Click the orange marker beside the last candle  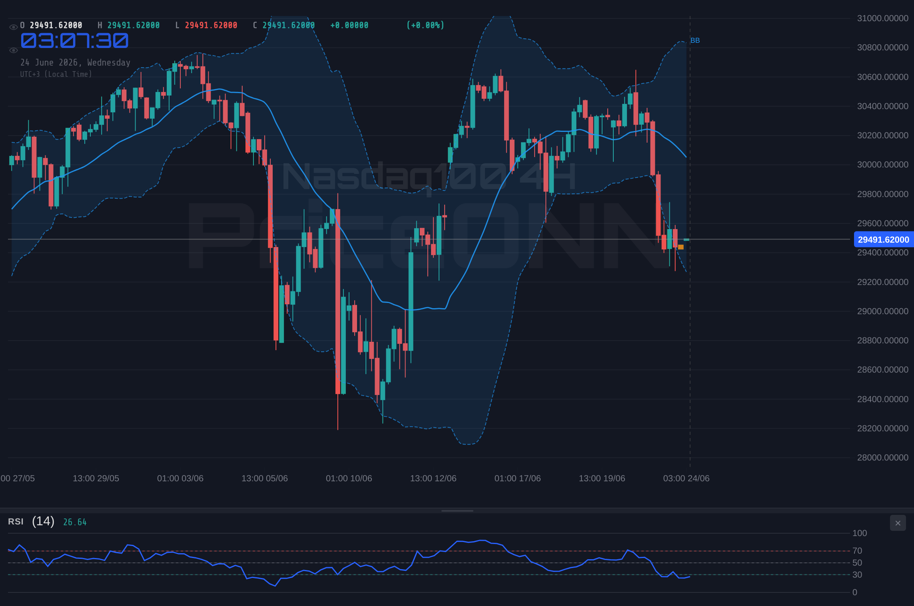point(681,247)
